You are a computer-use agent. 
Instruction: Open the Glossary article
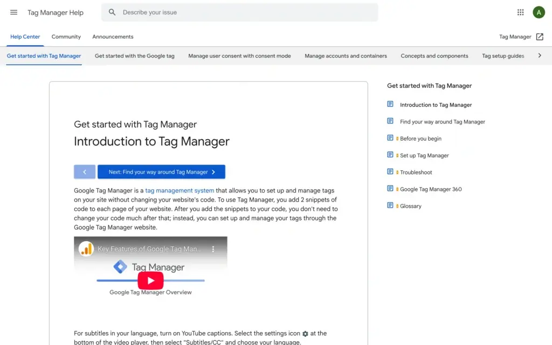410,206
